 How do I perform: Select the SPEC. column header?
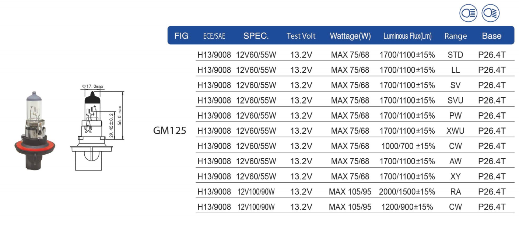[x=256, y=36]
